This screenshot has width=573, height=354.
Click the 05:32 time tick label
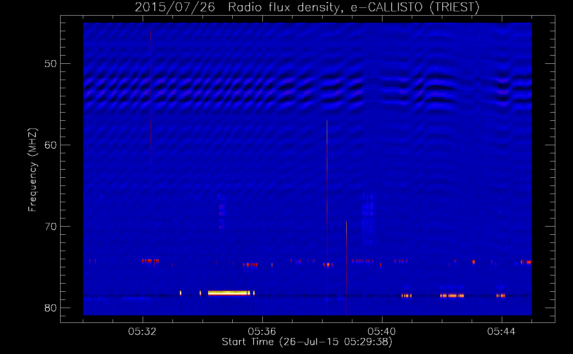coord(142,331)
